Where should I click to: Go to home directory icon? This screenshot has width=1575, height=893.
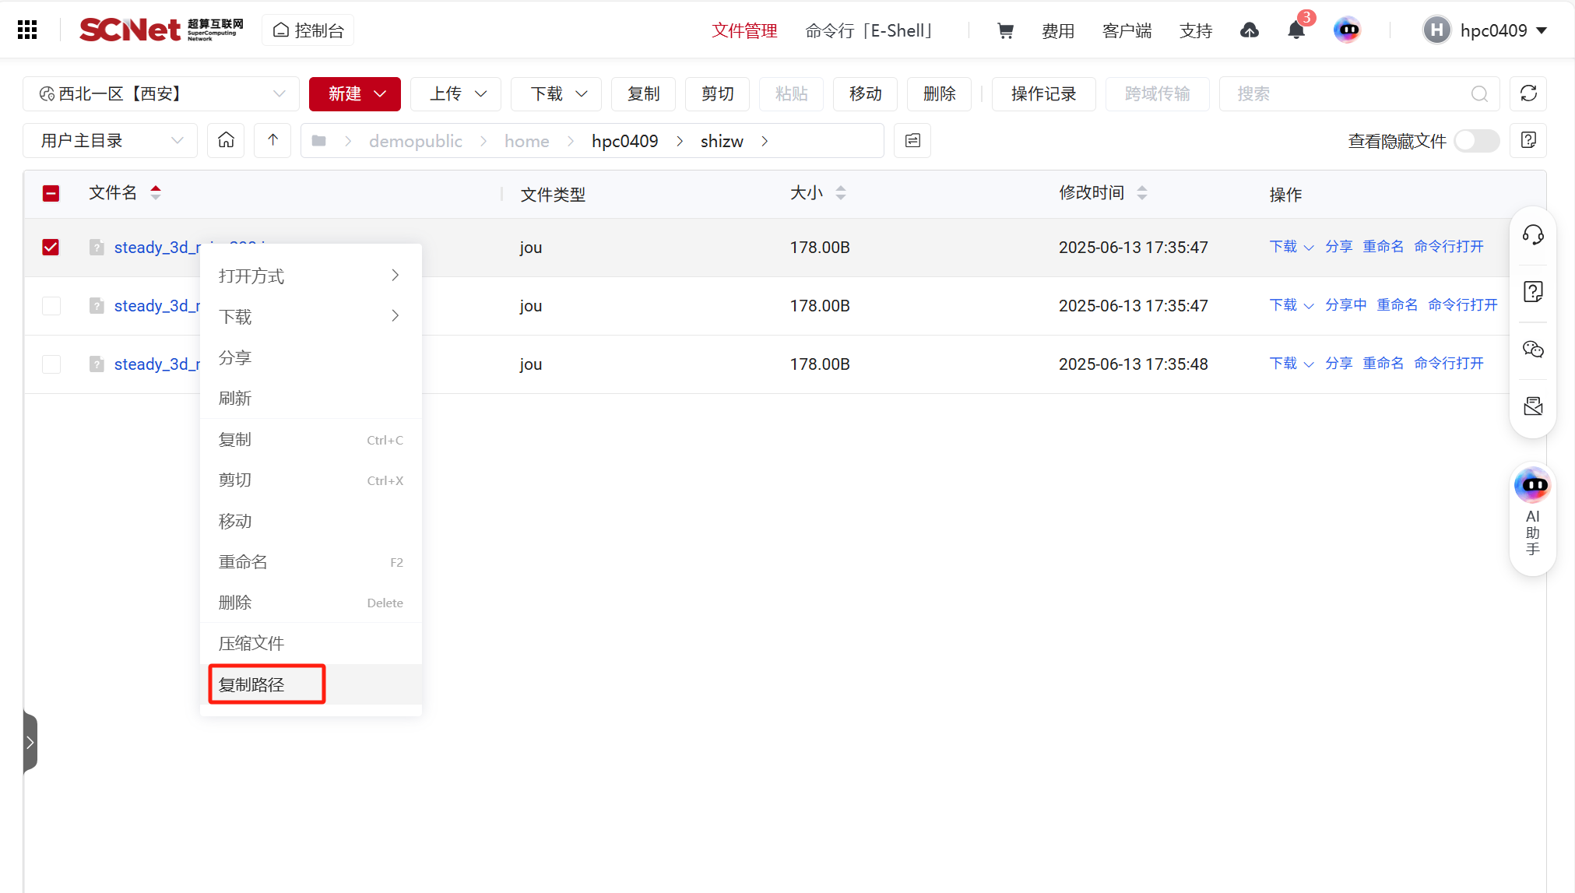click(226, 140)
